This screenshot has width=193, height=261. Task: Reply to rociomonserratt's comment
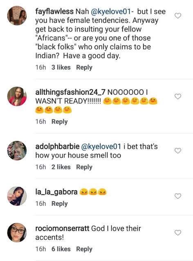point(84,249)
